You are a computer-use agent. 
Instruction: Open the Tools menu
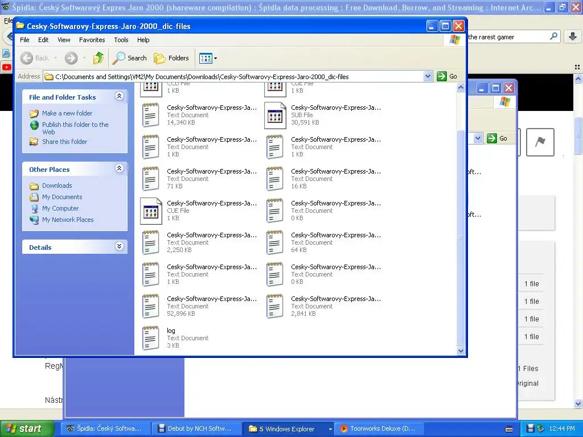[x=121, y=40]
